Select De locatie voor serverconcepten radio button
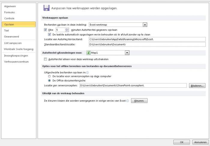The height and width of the screenshot is (146, 210). [x=49, y=76]
